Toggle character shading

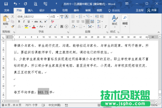(62, 27)
